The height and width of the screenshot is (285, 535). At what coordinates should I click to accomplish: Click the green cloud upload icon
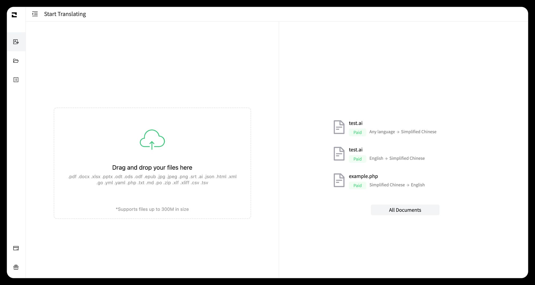click(152, 139)
